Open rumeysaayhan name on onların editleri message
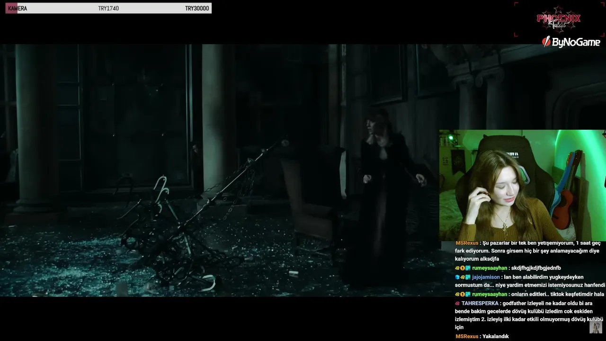606x341 pixels. click(490, 294)
